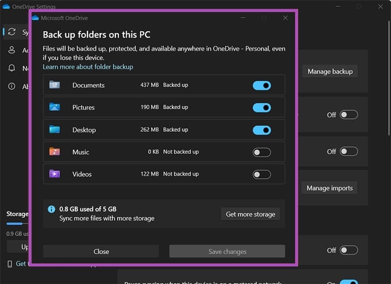Switch to the Account section
The height and width of the screenshot is (284, 391).
pyautogui.click(x=12, y=50)
